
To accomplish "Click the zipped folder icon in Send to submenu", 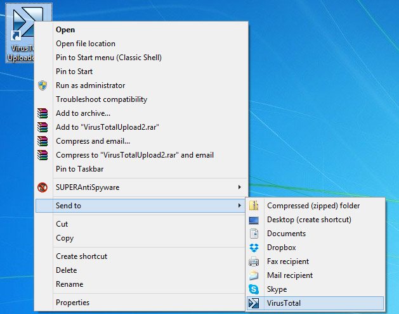I will tap(254, 206).
